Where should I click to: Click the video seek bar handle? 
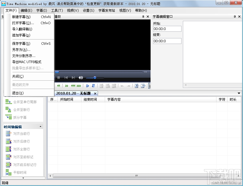point(57,72)
